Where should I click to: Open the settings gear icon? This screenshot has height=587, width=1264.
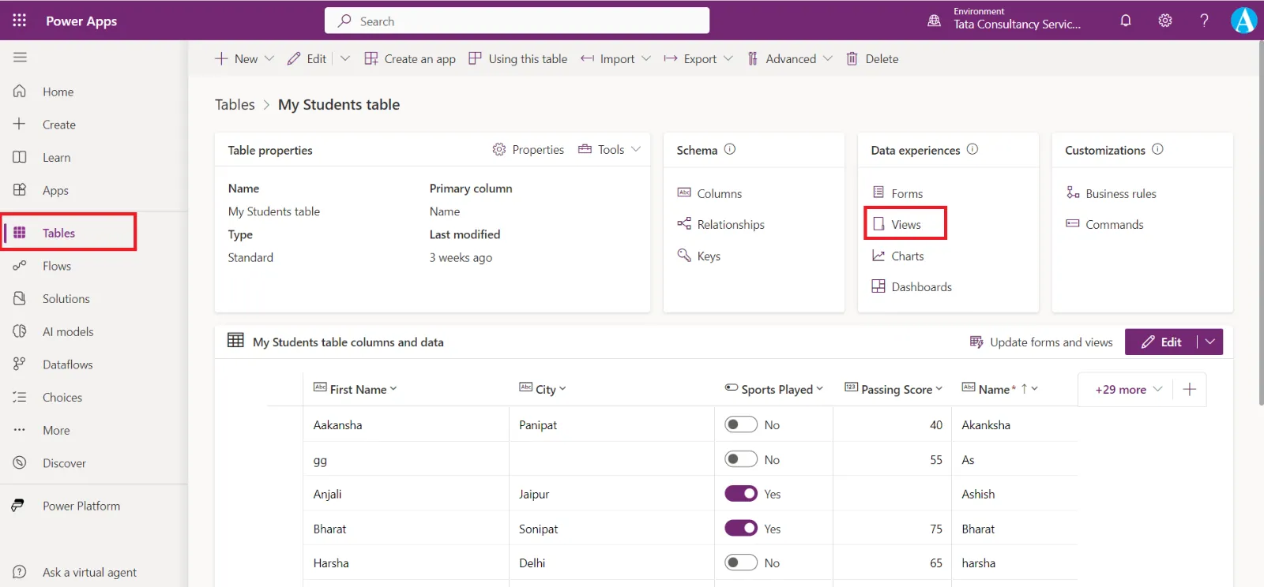[x=1165, y=21]
